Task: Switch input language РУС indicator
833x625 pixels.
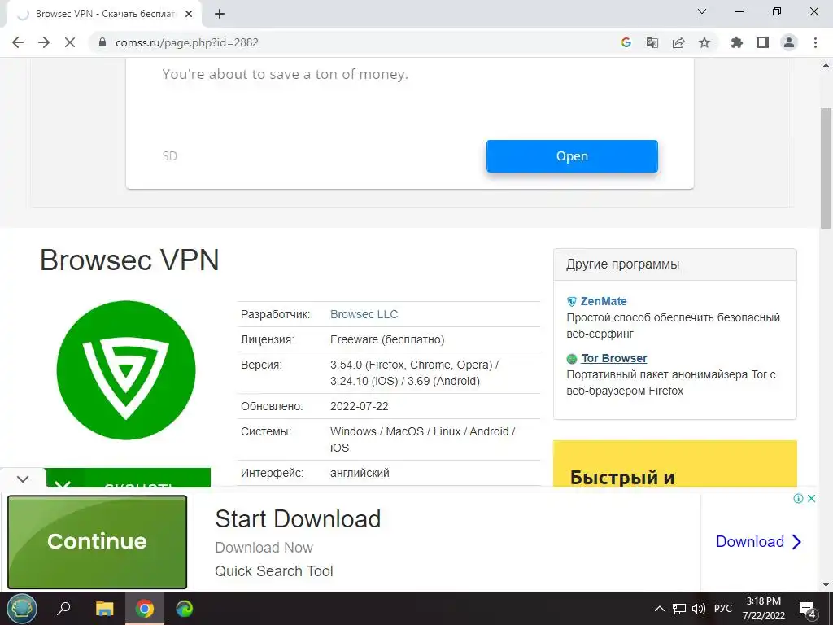Action: [x=722, y=609]
